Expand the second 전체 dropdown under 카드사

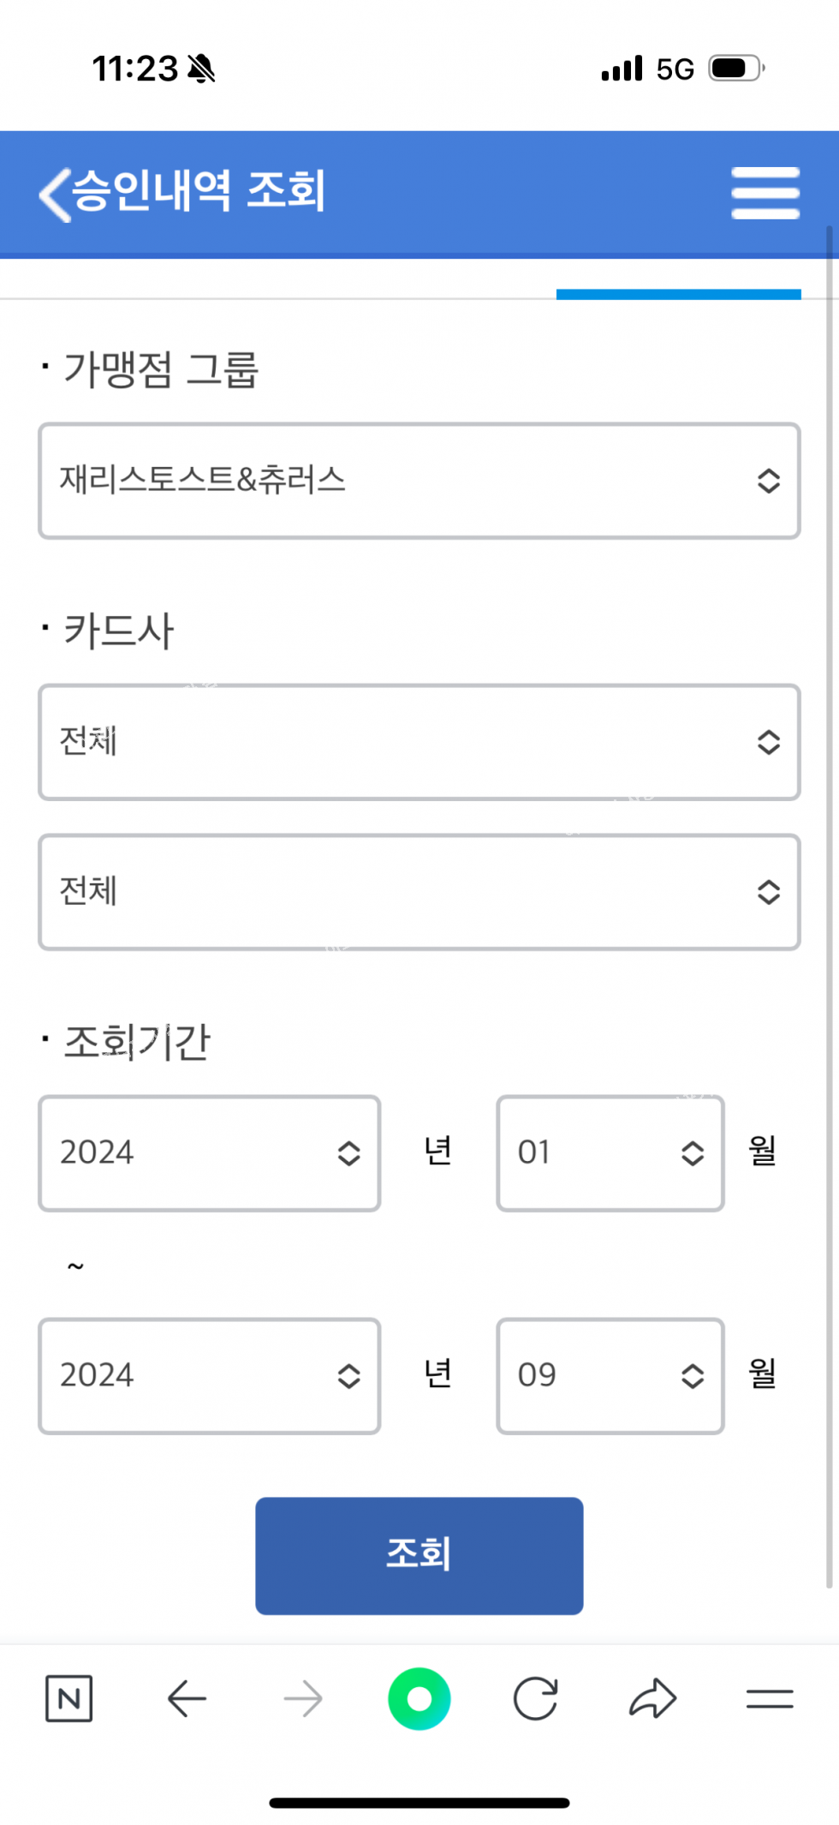pos(419,892)
